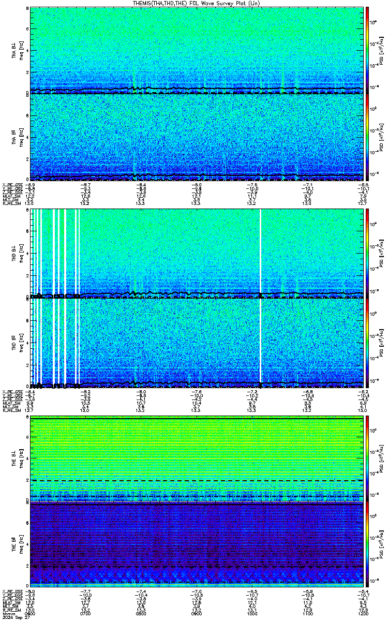Select the THD B-parallel spectrogram panel

pyautogui.click(x=197, y=343)
